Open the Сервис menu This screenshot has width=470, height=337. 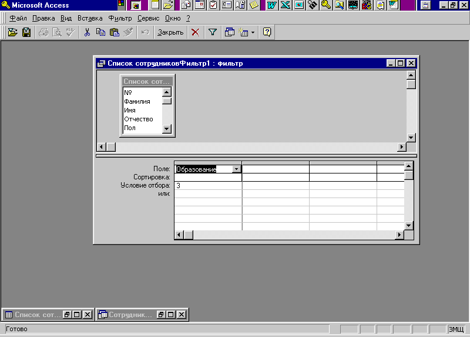click(149, 18)
